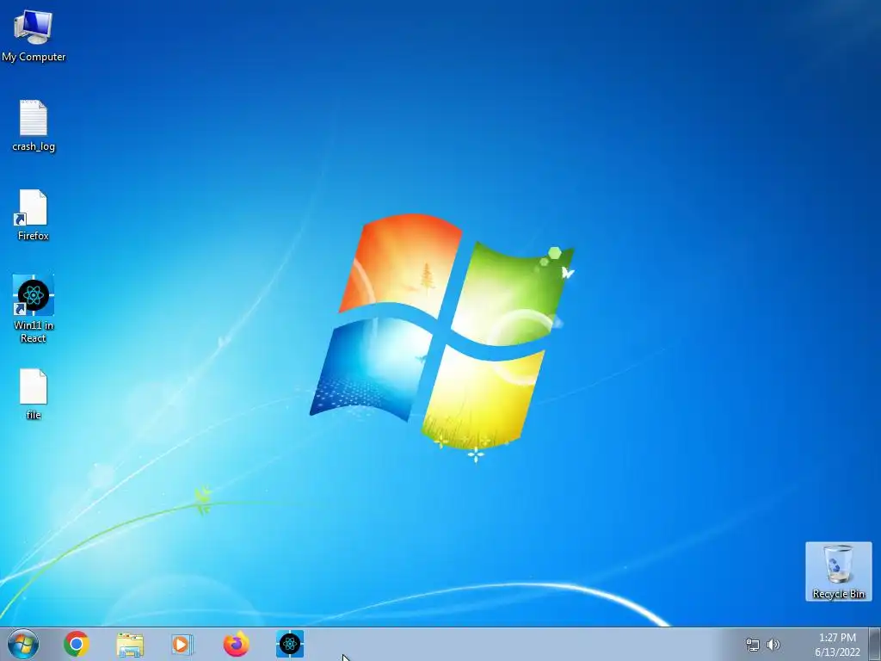The image size is (881, 661).
Task: Open the React app taskbar icon
Action: [x=290, y=644]
